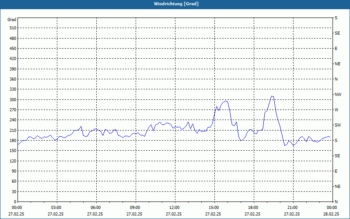
Task: Click the 450 degree axis label
Action: [x=13, y=49]
